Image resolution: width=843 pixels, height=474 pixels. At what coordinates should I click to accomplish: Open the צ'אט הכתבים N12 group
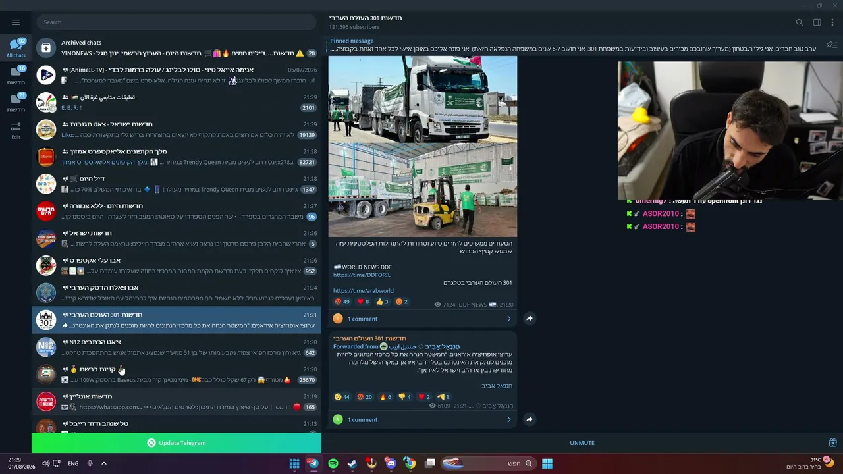tap(177, 347)
